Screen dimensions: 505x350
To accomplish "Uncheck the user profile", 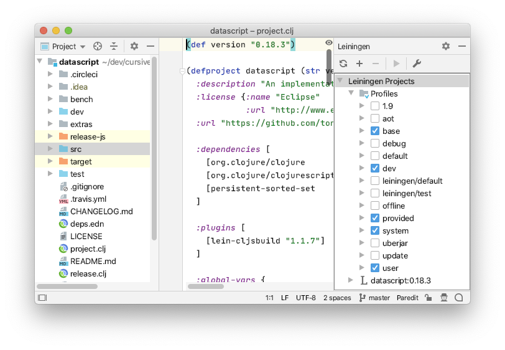I will (x=375, y=268).
